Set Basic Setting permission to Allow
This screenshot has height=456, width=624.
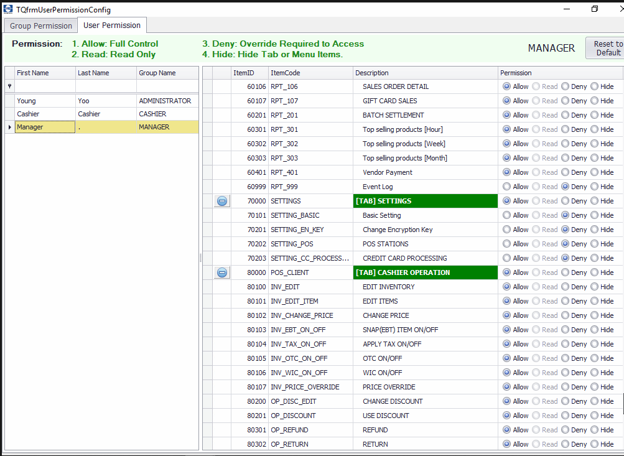click(507, 215)
